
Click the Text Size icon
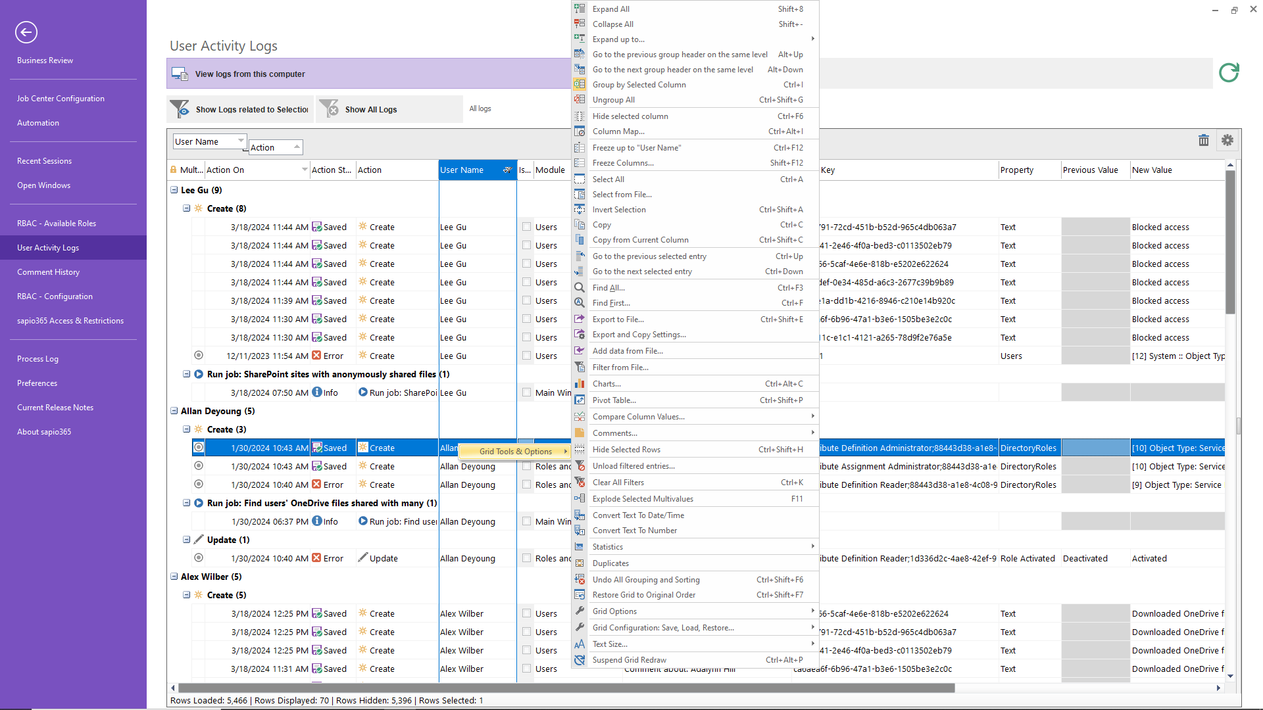[580, 644]
